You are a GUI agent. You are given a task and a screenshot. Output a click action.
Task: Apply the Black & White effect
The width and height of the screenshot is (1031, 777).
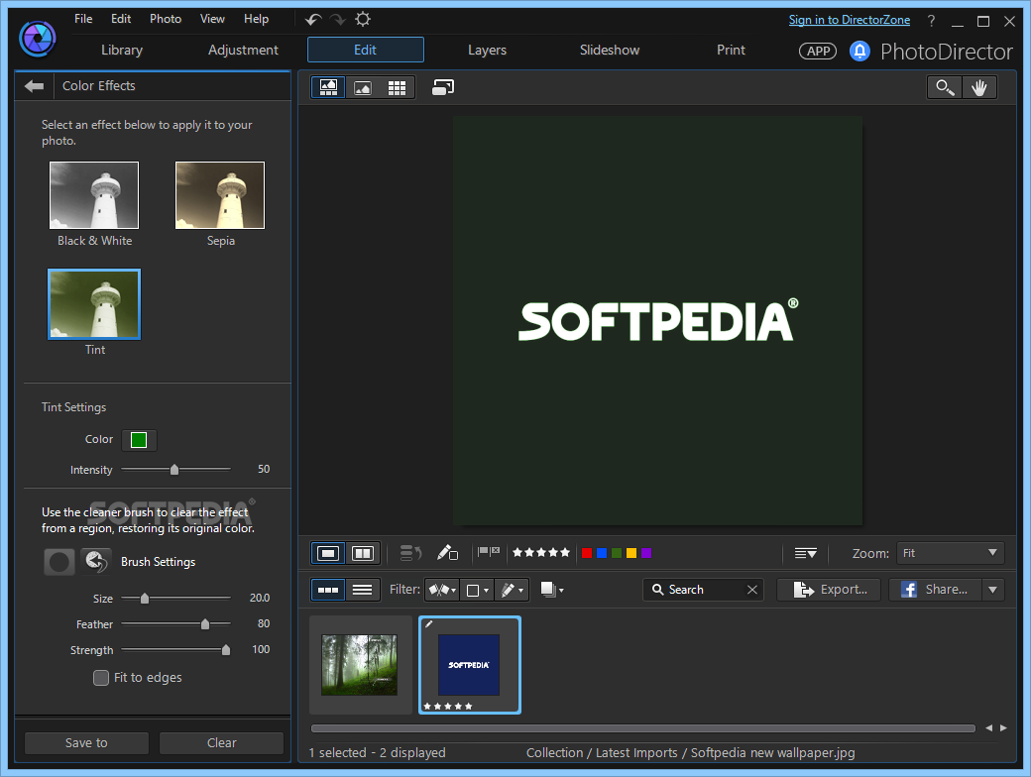click(94, 195)
